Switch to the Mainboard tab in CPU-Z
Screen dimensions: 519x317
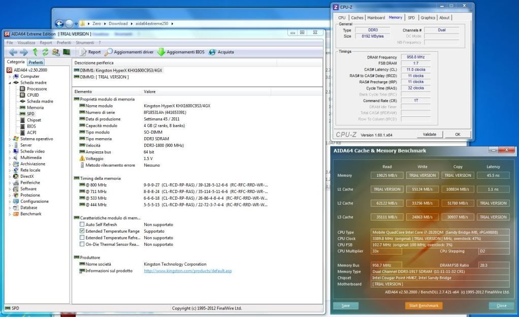tap(376, 18)
